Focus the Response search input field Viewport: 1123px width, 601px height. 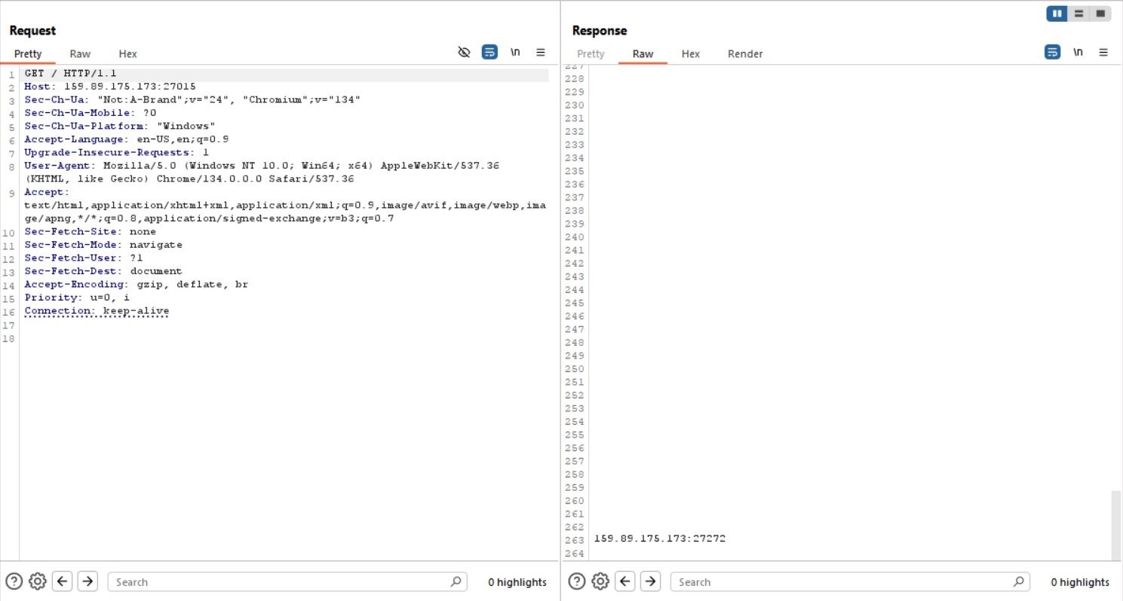point(849,581)
